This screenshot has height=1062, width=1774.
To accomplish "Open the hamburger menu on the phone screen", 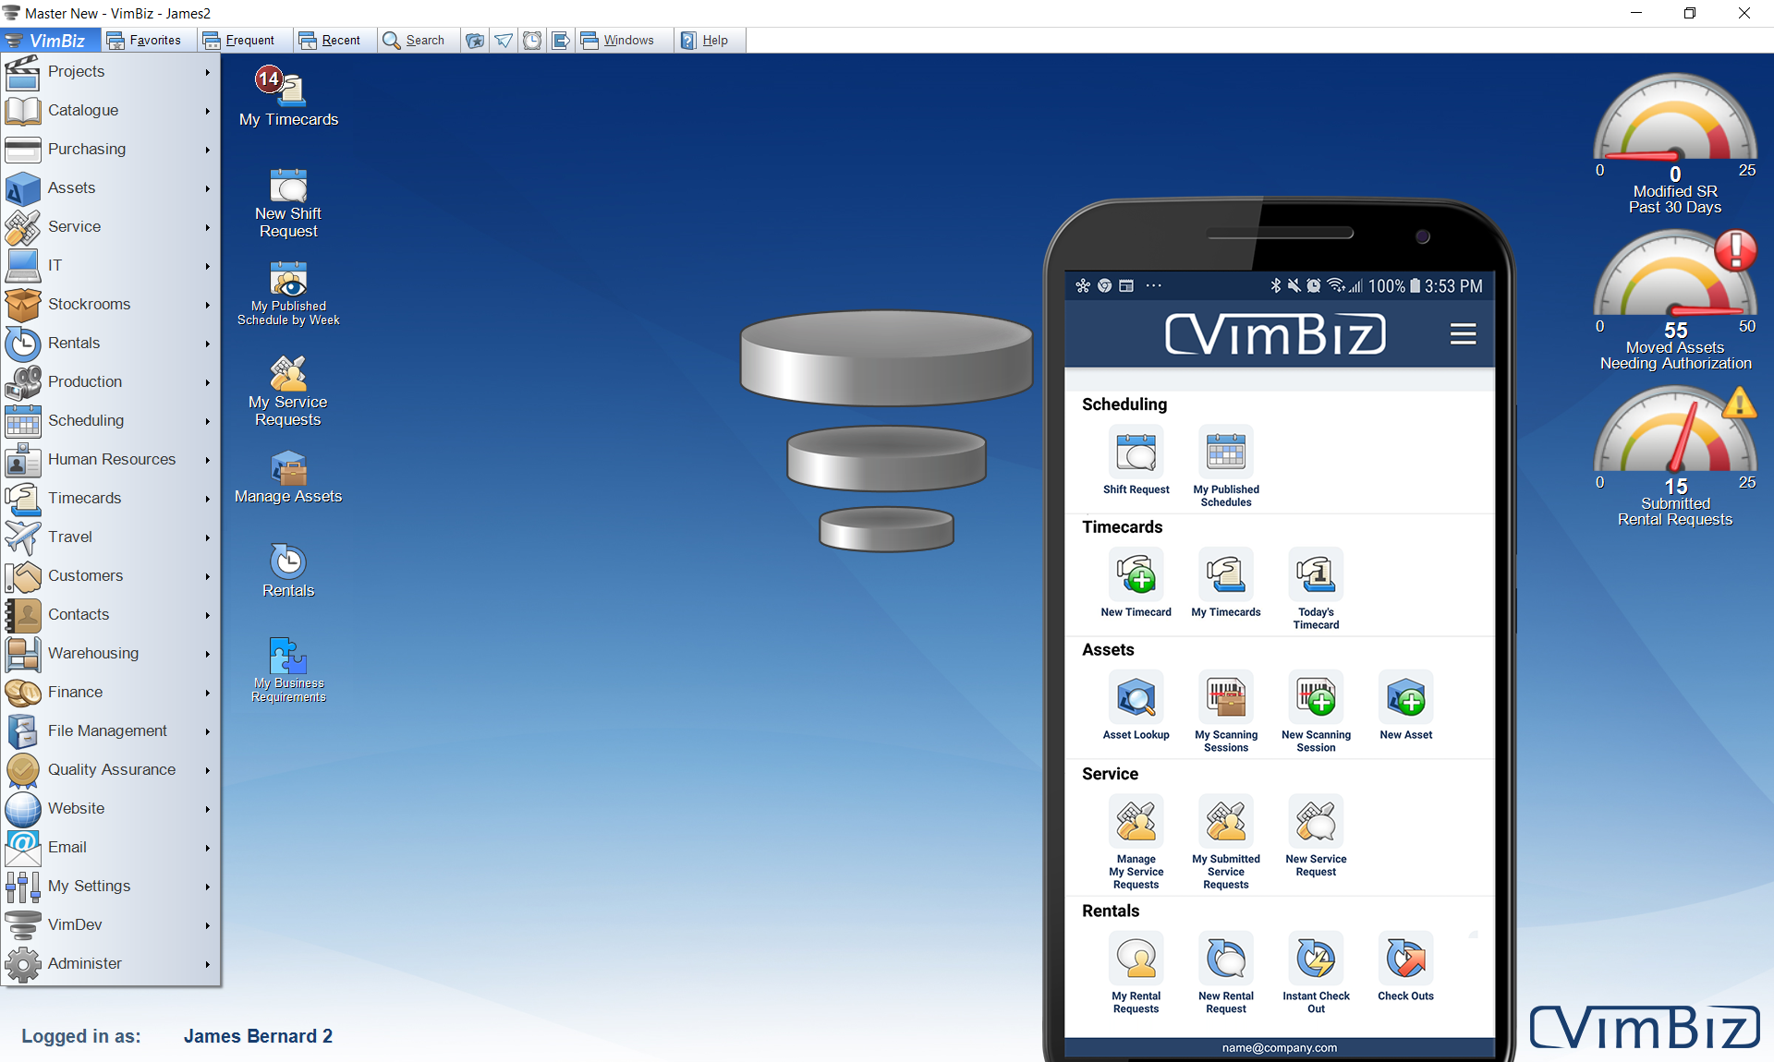I will tap(1463, 333).
